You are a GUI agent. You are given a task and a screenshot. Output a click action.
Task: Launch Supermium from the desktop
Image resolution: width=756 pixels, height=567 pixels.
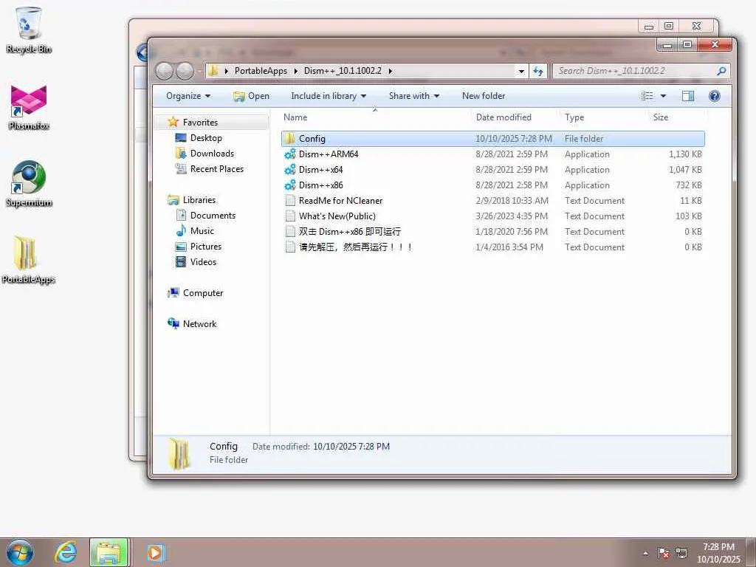(29, 184)
